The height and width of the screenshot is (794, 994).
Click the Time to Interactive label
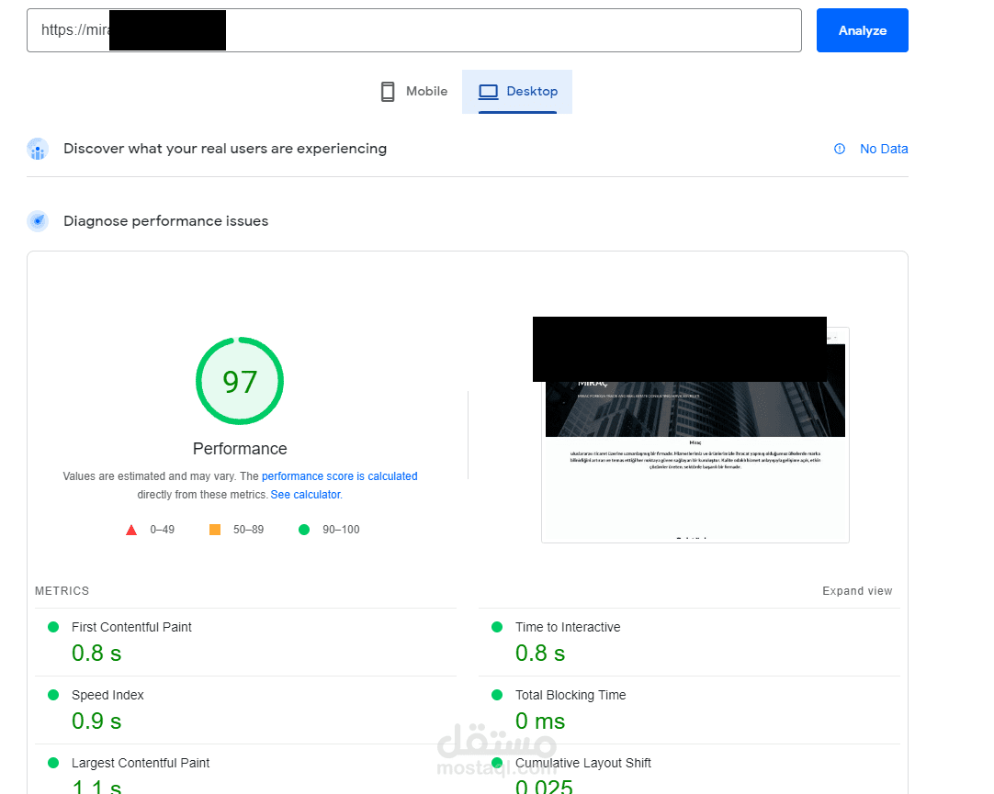click(568, 627)
